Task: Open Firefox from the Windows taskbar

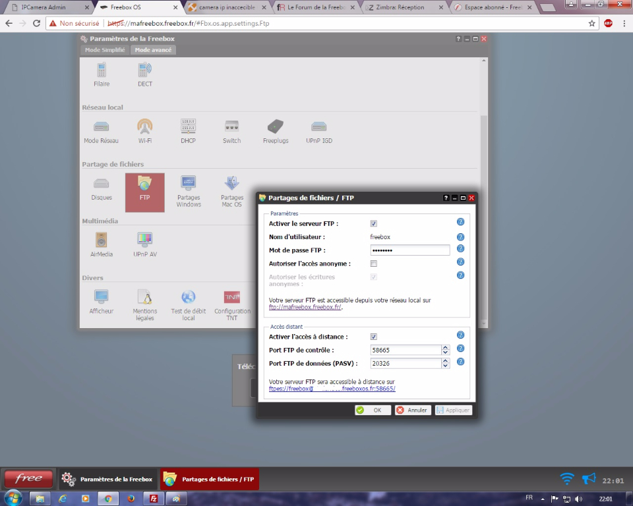Action: point(131,499)
